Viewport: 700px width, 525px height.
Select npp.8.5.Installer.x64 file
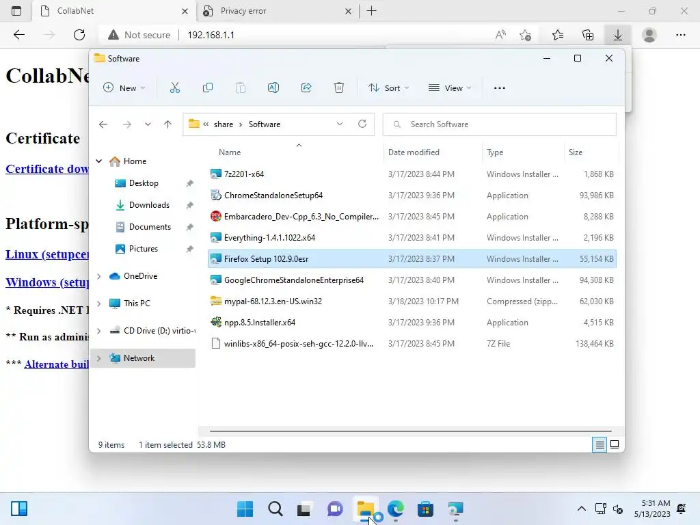pos(412,323)
